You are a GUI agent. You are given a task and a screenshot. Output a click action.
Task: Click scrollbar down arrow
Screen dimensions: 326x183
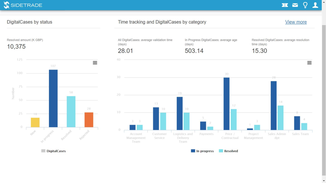tap(324, 181)
